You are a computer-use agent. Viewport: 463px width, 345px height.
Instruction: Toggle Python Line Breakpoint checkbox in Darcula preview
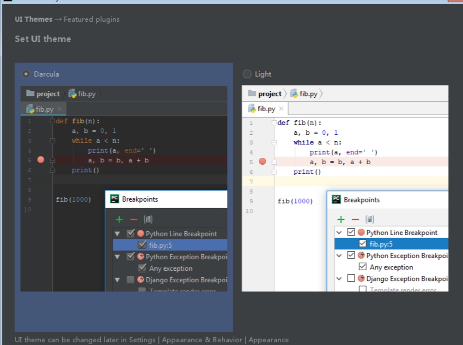point(130,233)
